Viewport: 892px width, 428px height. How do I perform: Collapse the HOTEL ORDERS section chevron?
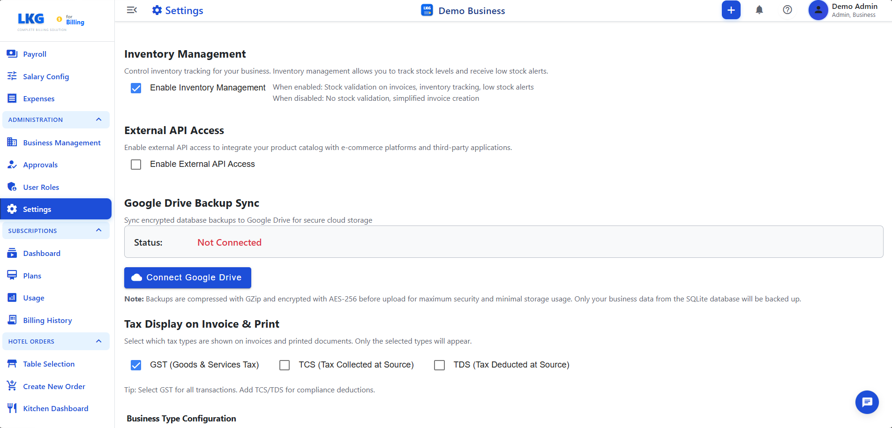point(99,341)
